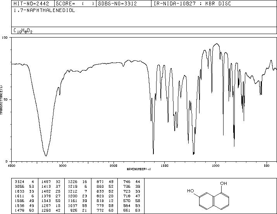Click the 1212 peak entry in table
The height and width of the screenshot is (214, 277).
click(x=77, y=191)
